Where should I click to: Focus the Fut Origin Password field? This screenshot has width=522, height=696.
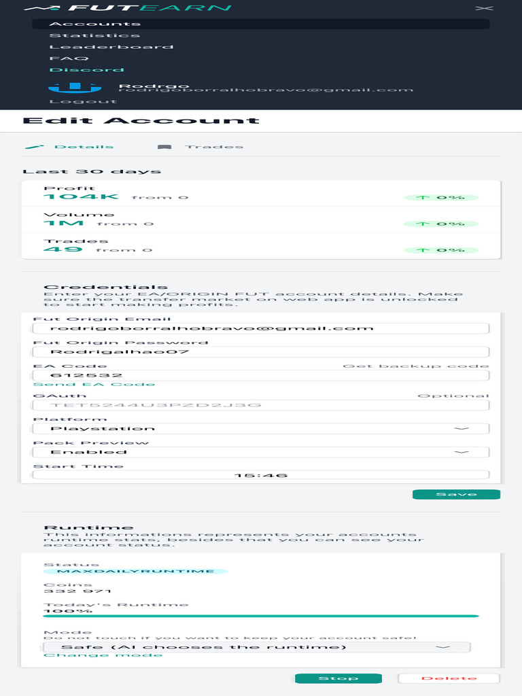coord(261,352)
